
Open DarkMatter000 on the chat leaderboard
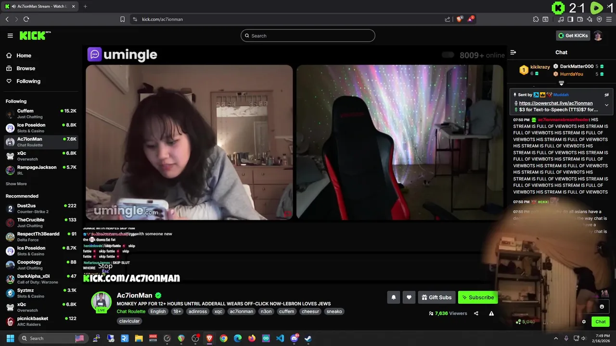click(x=577, y=66)
